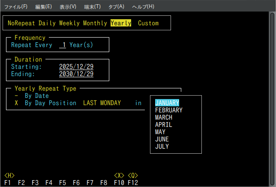Open the 編集(E) menu
276x187 pixels.
pyautogui.click(x=43, y=7)
